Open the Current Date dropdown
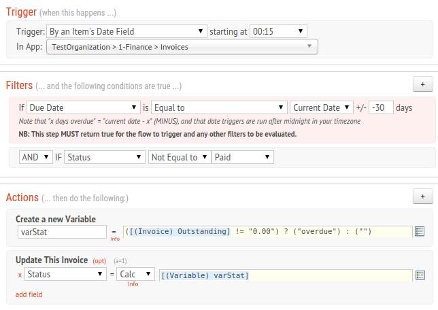This screenshot has width=438, height=310. (x=322, y=107)
